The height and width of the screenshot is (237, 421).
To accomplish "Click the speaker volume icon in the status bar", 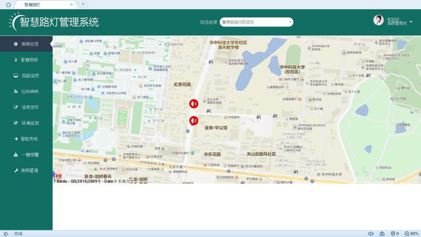I will [371, 234].
